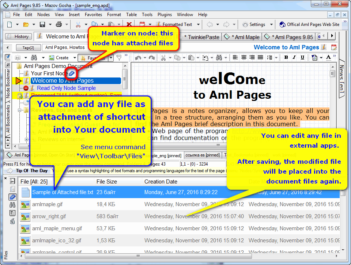Screen dimensions: 351x265
Task: Select the Read Only Node Sample tree node
Action: click(66, 88)
